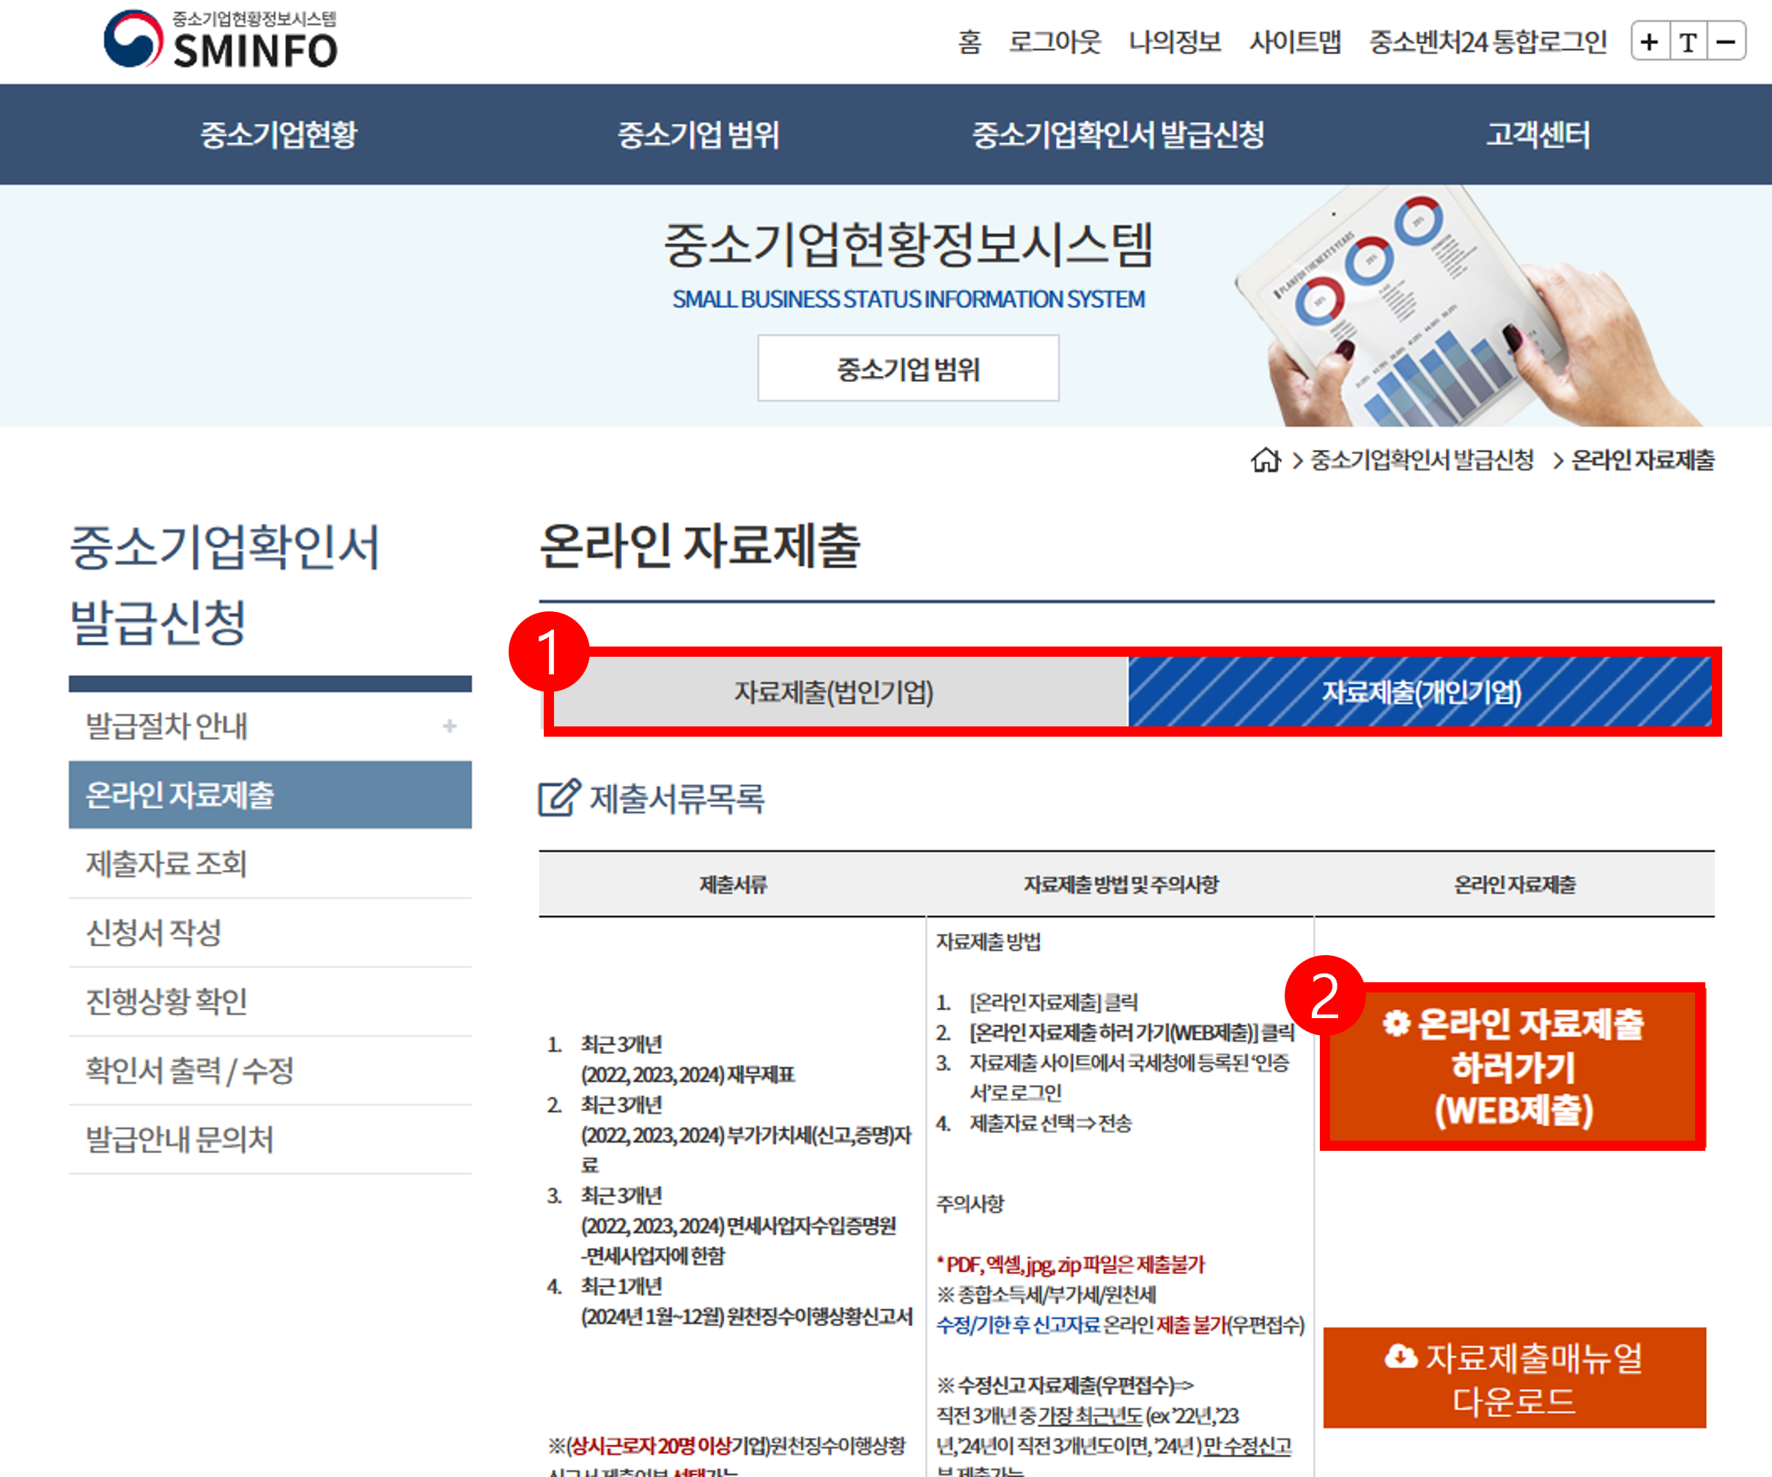Decrease font size with minus icon
The height and width of the screenshot is (1477, 1772).
coord(1727,41)
